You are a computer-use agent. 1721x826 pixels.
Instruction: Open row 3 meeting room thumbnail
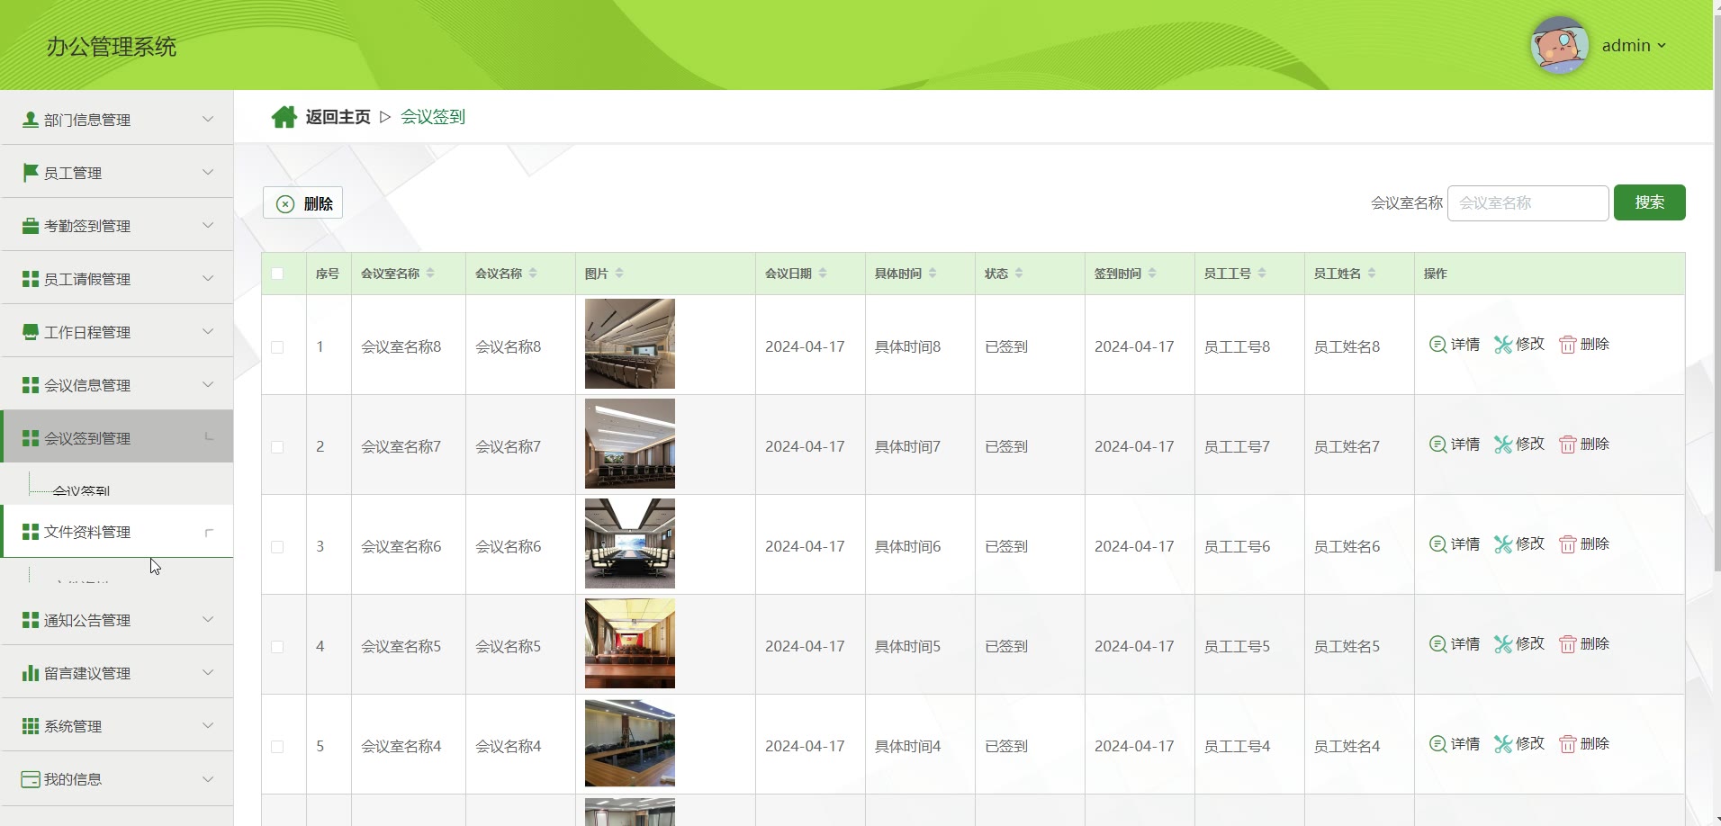pos(630,543)
